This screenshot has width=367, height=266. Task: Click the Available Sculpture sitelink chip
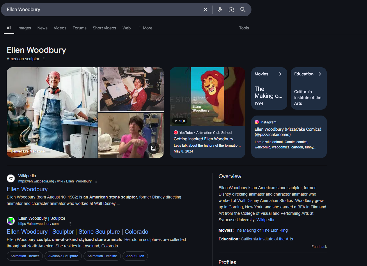pyautogui.click(x=63, y=256)
